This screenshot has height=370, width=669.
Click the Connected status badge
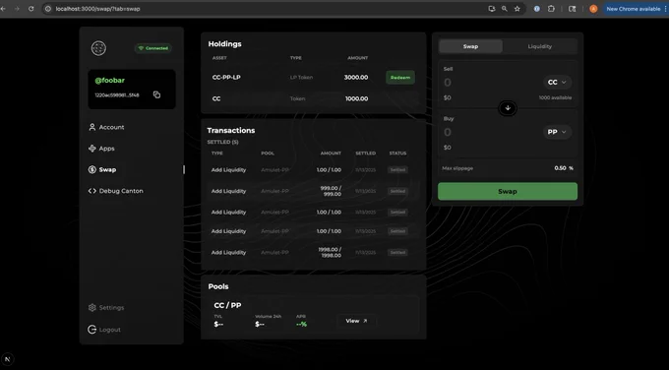tap(153, 48)
